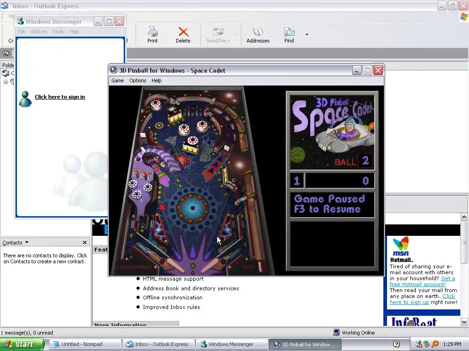469x351 pixels.
Task: Click '1 message(s), 0 unread' status text
Action: coord(27,333)
